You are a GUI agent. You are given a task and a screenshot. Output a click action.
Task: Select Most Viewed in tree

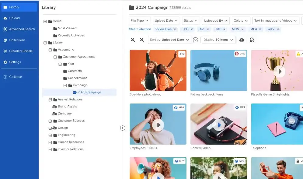67,28
